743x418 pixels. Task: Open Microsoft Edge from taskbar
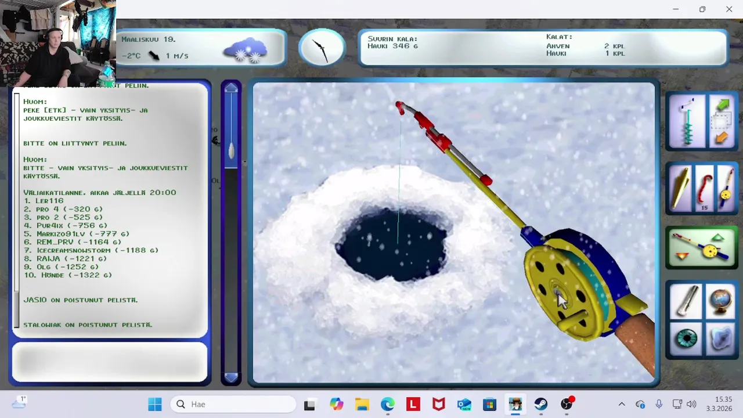click(388, 404)
